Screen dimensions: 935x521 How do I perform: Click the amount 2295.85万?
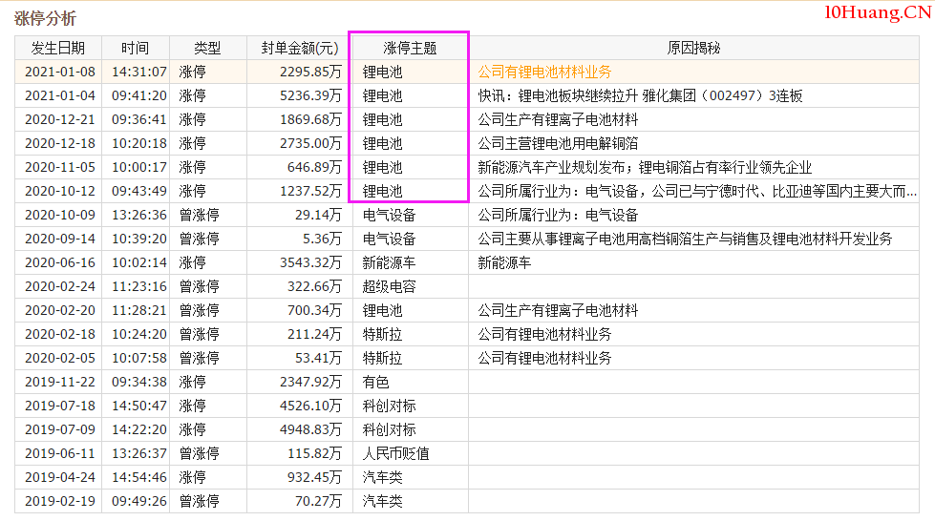(310, 73)
